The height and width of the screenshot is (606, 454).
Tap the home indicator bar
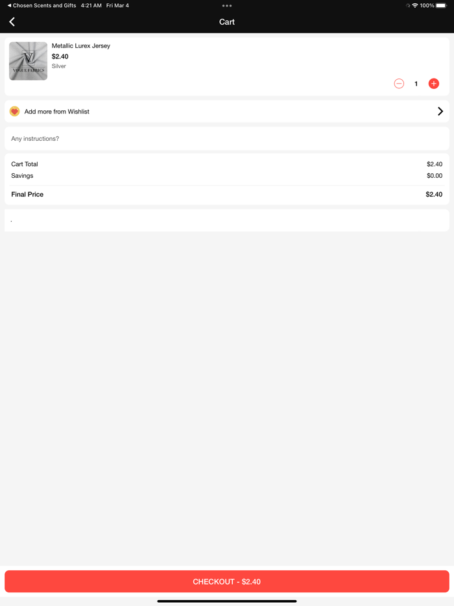point(227,601)
